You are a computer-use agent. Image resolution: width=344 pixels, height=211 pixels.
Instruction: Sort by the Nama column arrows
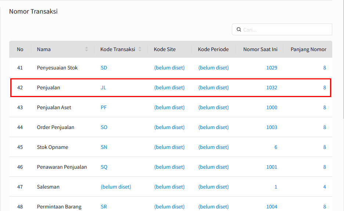(x=86, y=49)
